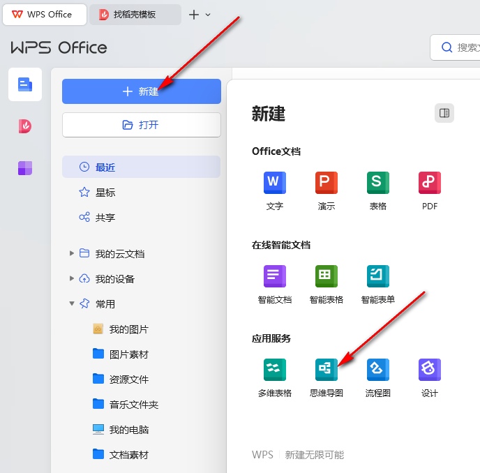Switch to the 找稻壳模板 tab
This screenshot has height=473, width=480.
pos(135,15)
